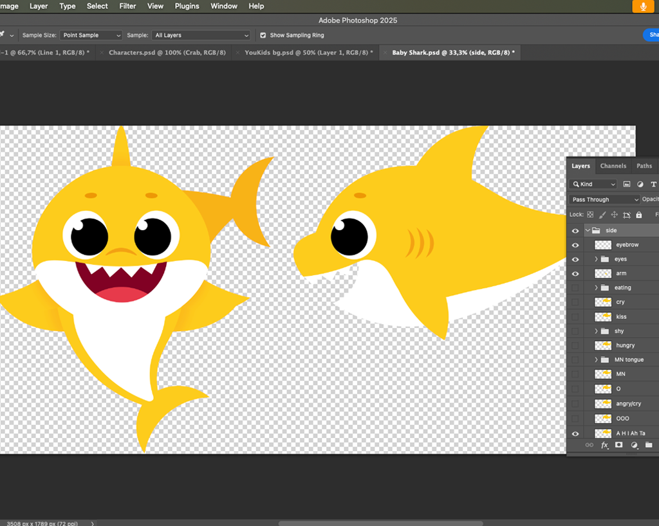Click the add layer mask icon

coord(618,445)
